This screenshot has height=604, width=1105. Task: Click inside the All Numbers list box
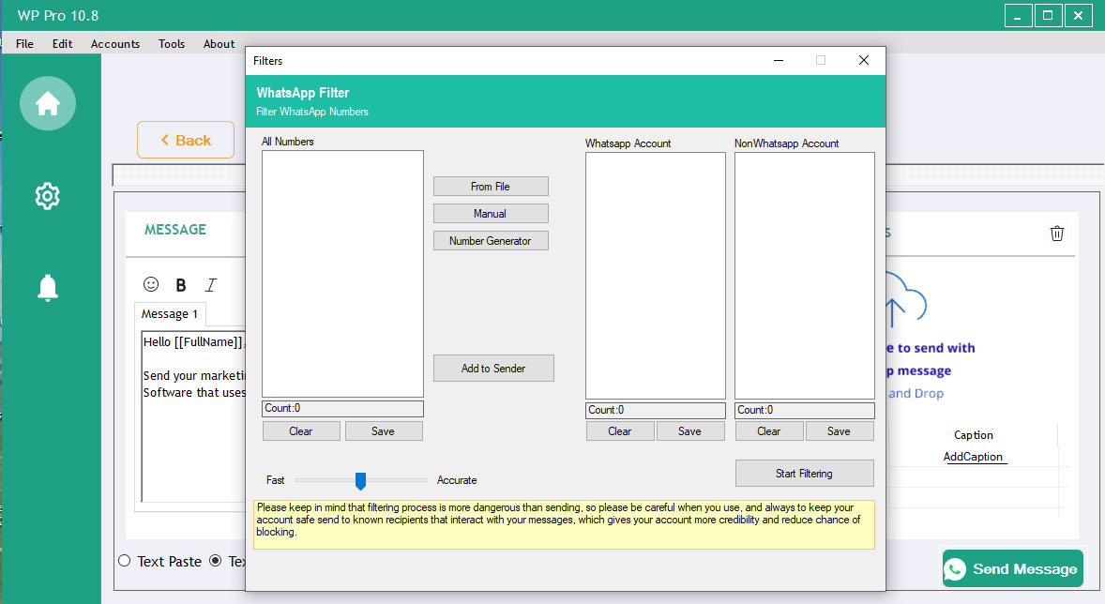(x=342, y=274)
